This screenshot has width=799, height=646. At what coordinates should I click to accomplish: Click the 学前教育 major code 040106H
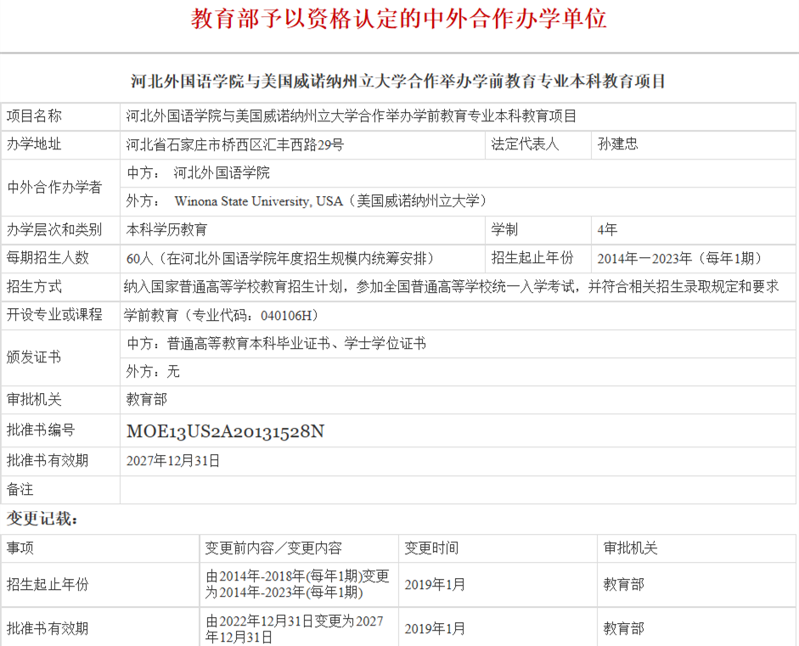[221, 315]
